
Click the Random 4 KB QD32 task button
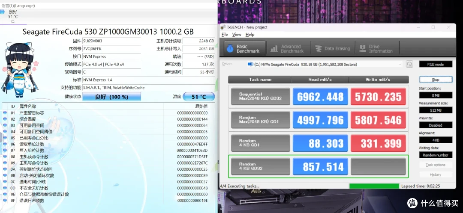click(261, 166)
